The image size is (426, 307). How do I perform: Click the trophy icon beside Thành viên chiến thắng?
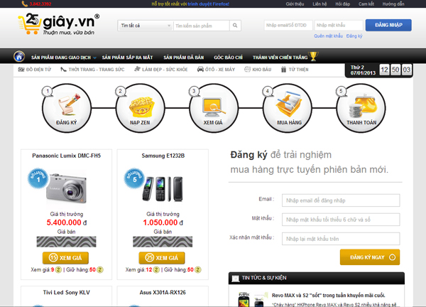313,56
